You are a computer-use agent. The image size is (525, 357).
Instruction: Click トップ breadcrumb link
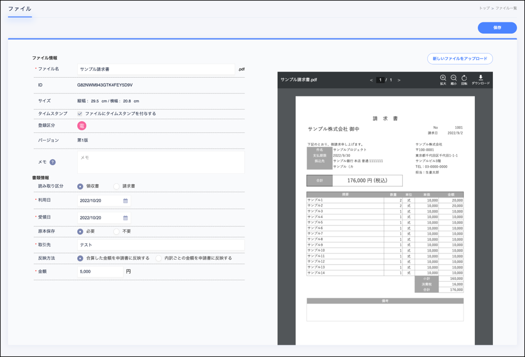pyautogui.click(x=484, y=8)
